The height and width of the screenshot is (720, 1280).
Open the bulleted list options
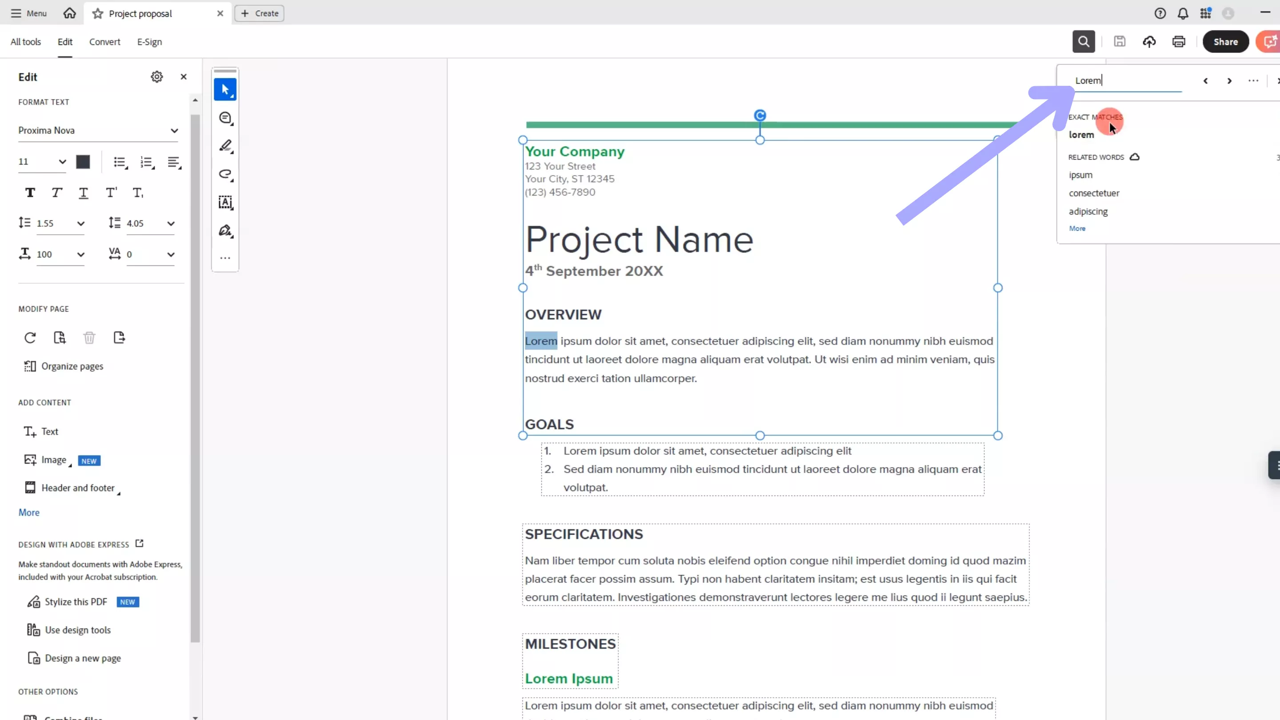point(120,163)
